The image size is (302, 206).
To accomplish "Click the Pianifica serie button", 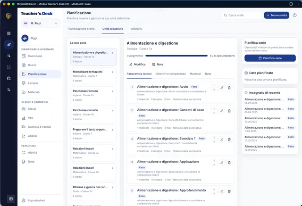I will [270, 58].
